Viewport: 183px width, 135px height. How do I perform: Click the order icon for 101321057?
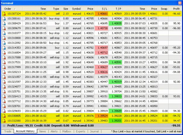coord(4,77)
